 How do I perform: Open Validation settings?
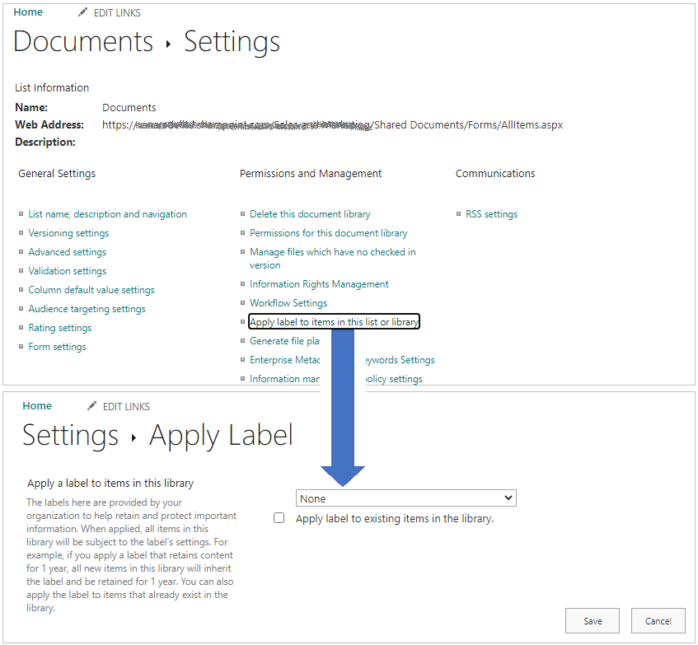click(67, 270)
